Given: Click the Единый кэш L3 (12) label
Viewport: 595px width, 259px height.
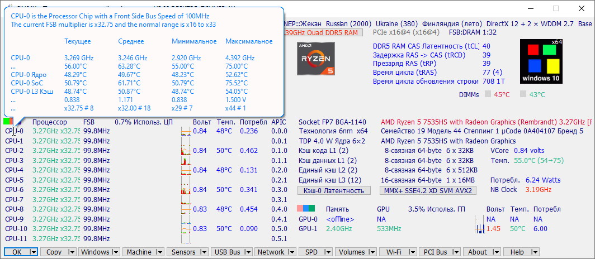Looking at the screenshot, I should pos(330,180).
